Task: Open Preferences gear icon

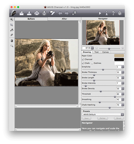Action: pos(120,13)
